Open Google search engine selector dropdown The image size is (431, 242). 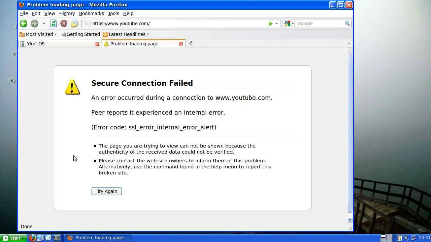coord(289,24)
